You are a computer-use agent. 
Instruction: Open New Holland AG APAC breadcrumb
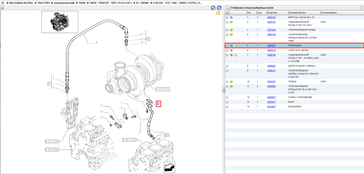(21, 3)
